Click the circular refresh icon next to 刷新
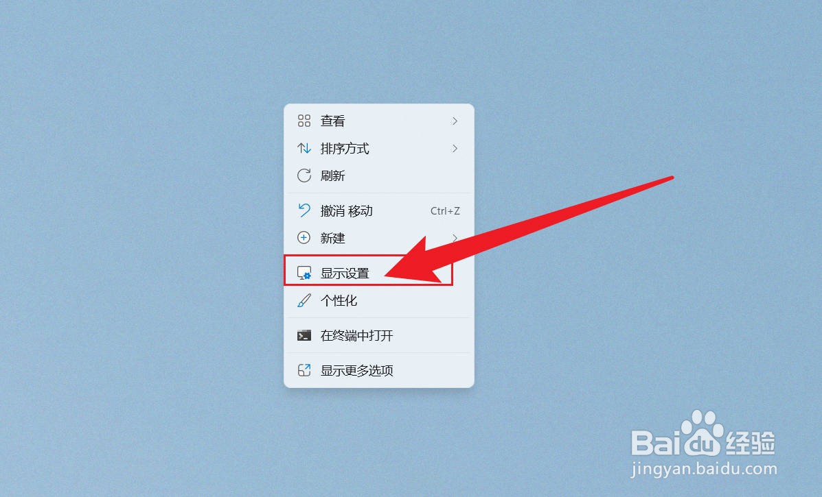The width and height of the screenshot is (822, 497). [x=304, y=175]
